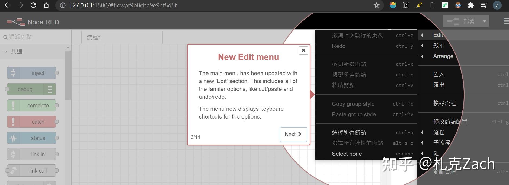Click Select none menu entry

[366, 154]
